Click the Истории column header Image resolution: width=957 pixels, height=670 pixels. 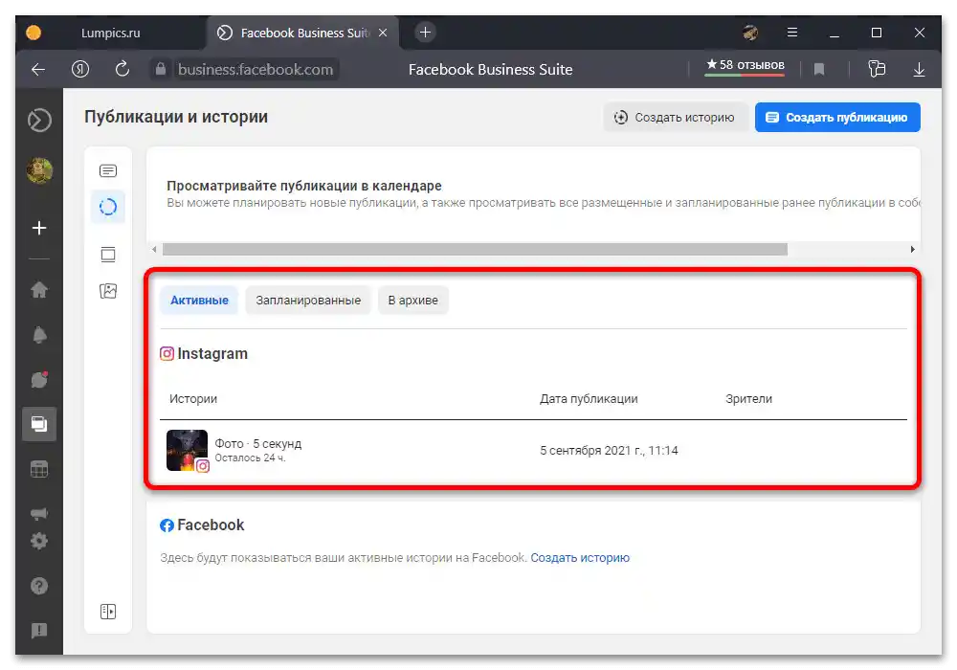click(x=193, y=398)
